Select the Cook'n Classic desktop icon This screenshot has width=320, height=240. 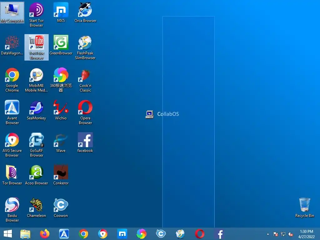click(x=85, y=80)
